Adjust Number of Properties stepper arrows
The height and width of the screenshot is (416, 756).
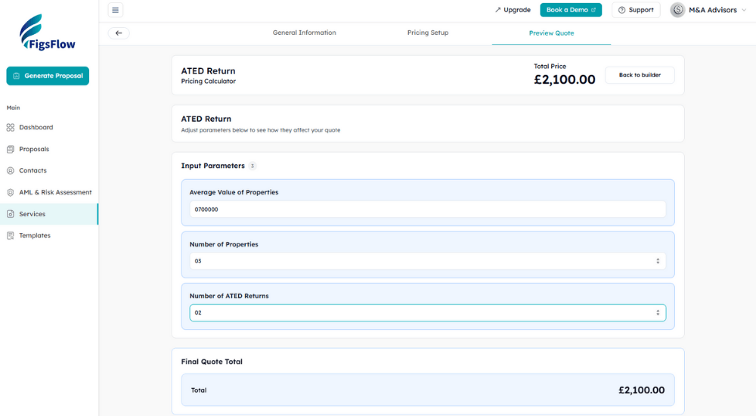[x=658, y=261]
